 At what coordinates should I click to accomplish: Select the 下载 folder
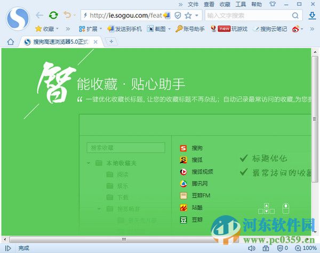click(117, 197)
